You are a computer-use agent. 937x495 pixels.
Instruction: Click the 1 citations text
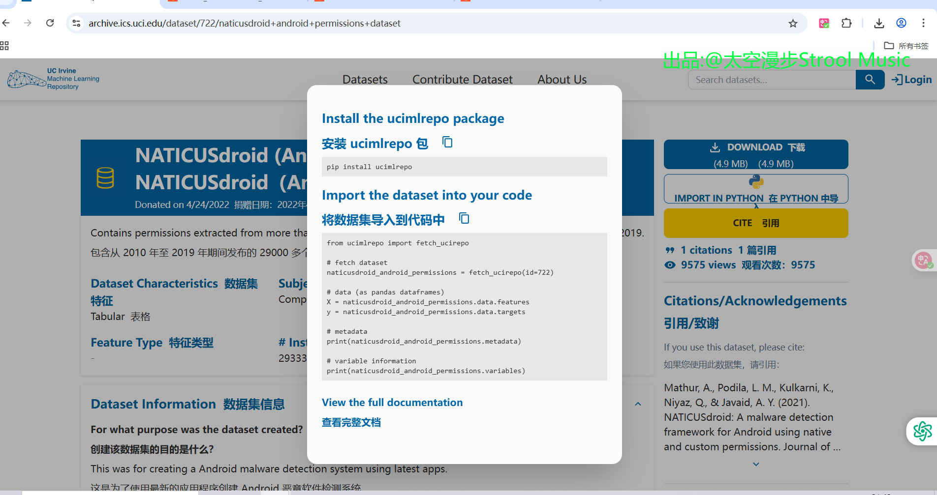coord(706,250)
